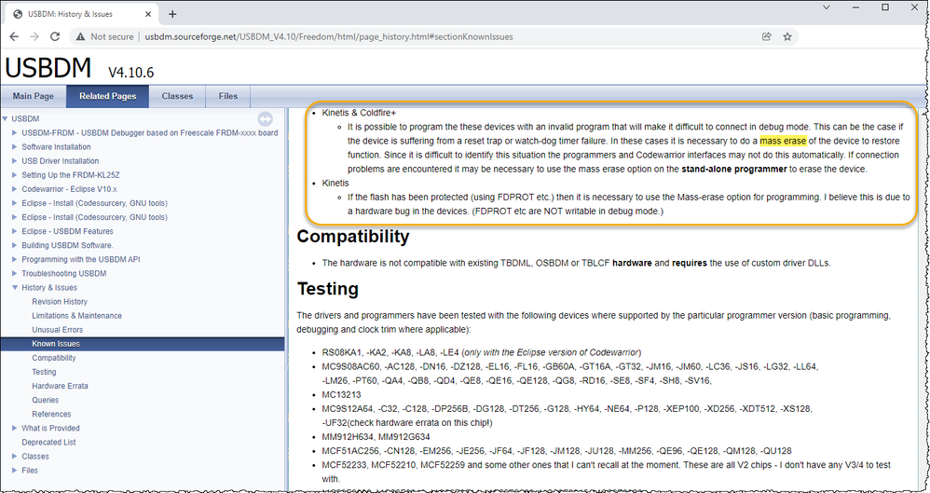Click the sidebar sync toggle arrows icon
This screenshot has width=930, height=493.
266,118
